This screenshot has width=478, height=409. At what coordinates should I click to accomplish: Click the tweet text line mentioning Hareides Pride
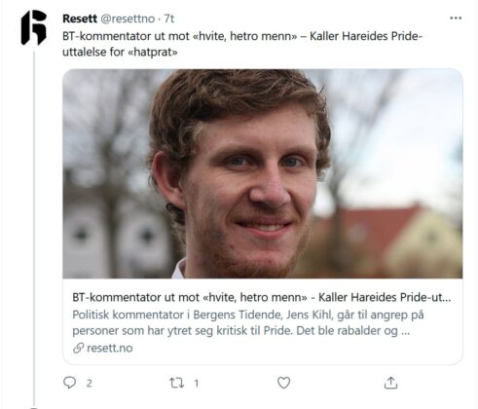[242, 36]
